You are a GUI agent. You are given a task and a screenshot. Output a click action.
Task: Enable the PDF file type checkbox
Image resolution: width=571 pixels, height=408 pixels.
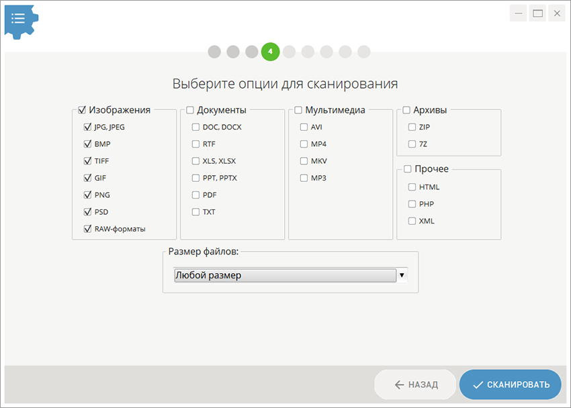[195, 195]
